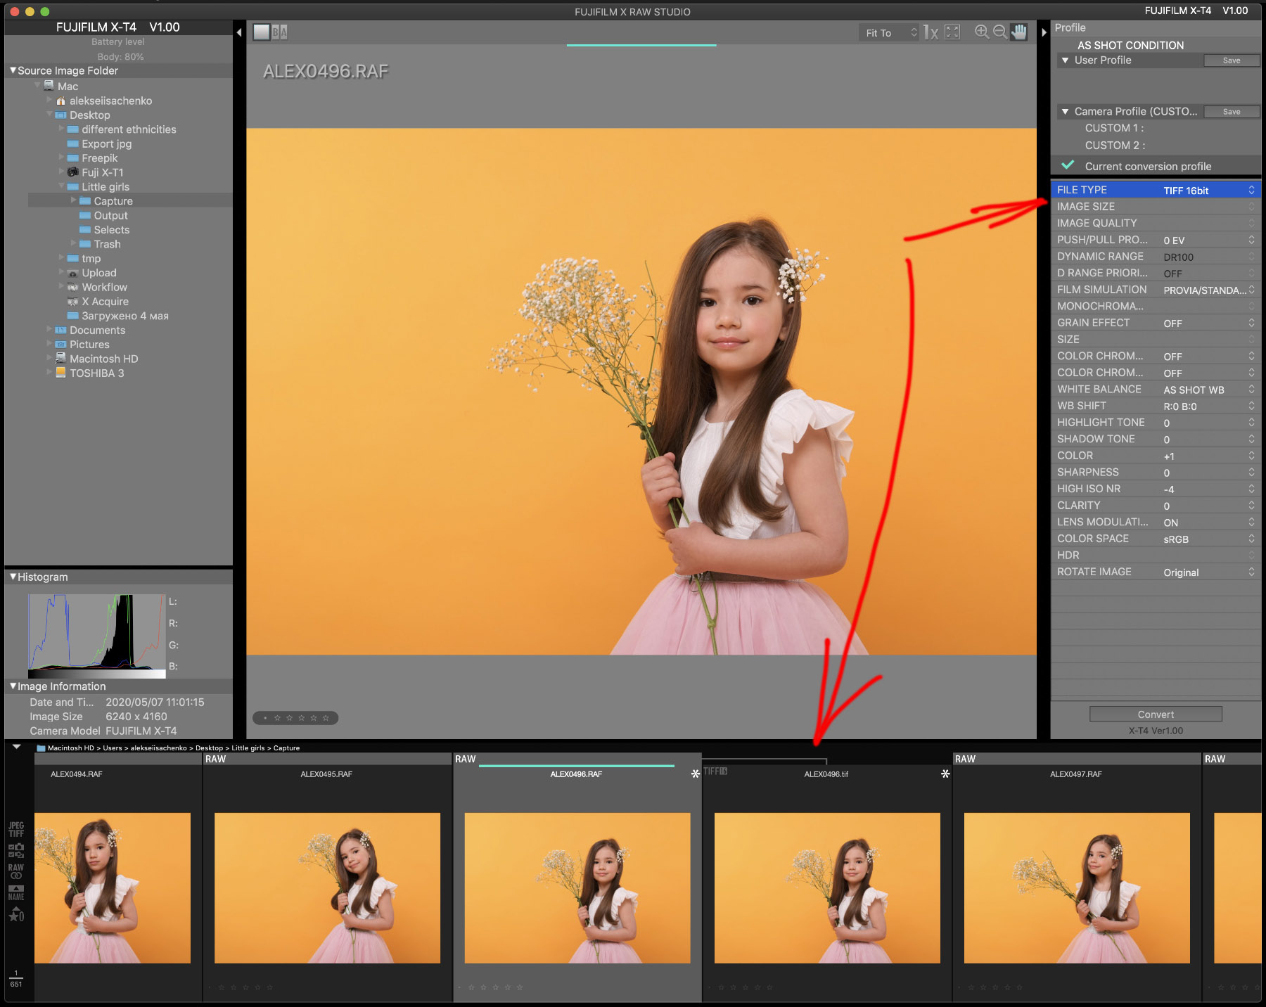The height and width of the screenshot is (1007, 1266).
Task: Click the zoom out magnifier
Action: coord(1000,32)
